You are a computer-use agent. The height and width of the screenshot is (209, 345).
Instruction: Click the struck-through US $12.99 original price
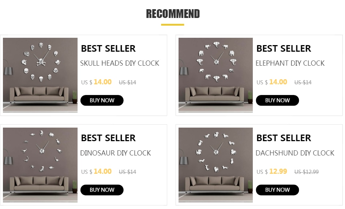pos(307,172)
